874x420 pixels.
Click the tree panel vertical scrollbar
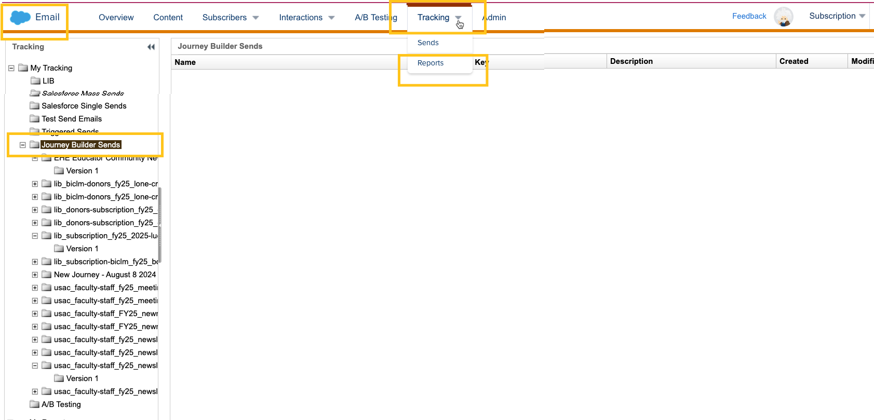tap(160, 225)
